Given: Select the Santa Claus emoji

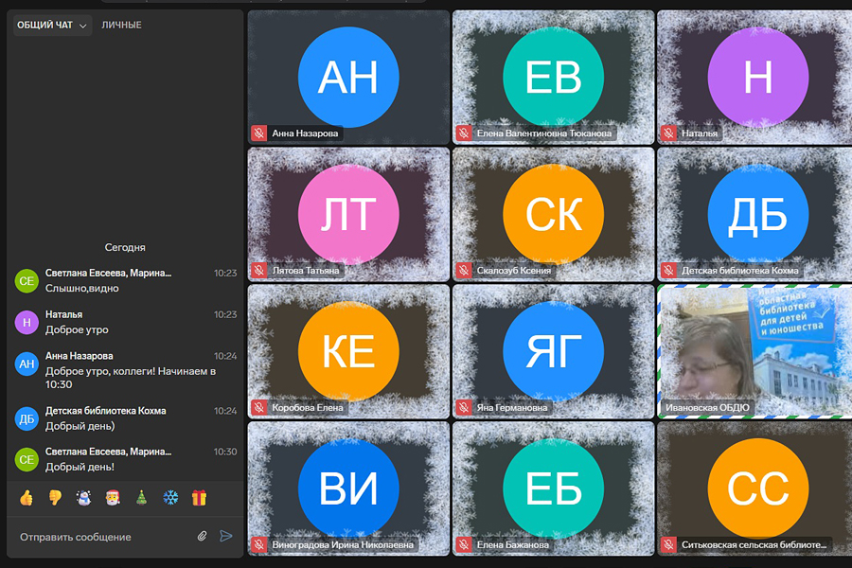Looking at the screenshot, I should click(113, 497).
